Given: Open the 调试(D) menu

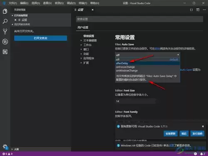Looking at the screenshot, I should tap(71, 3).
